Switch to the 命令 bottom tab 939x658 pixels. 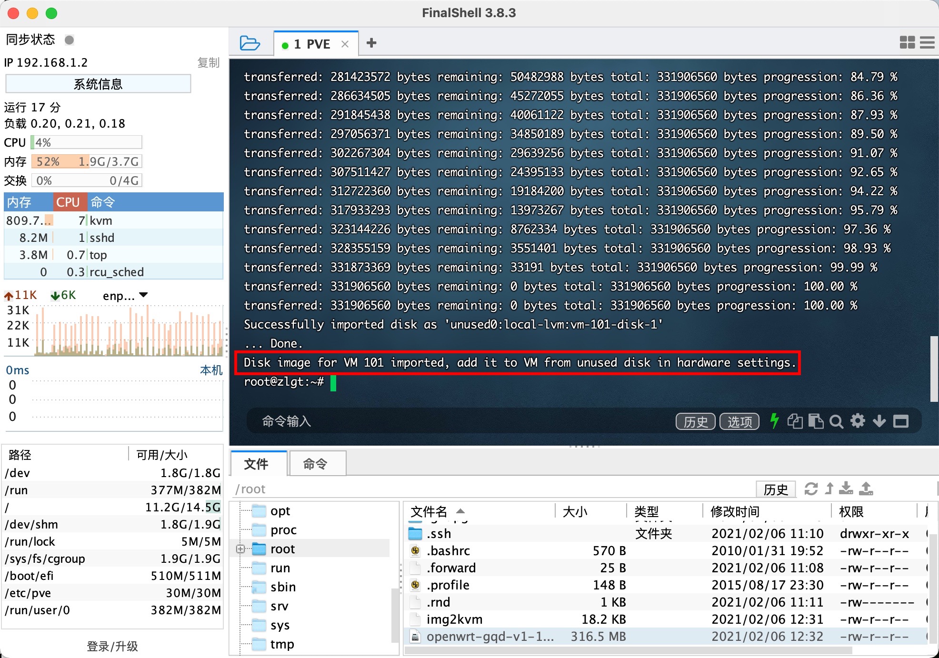(x=315, y=464)
